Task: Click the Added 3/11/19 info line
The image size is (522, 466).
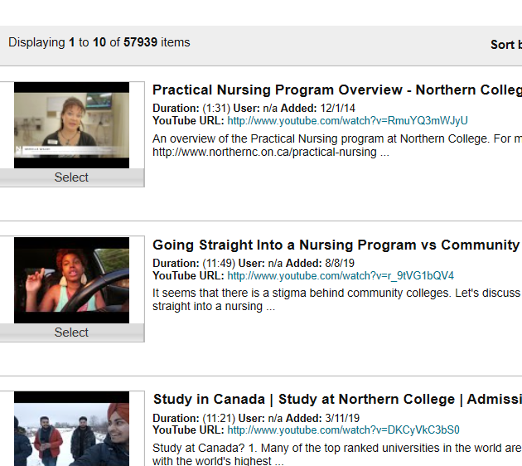Action: 308,419
